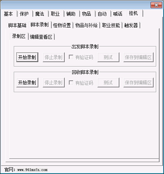Open the 脚本基础 sub-tab

coord(17,25)
